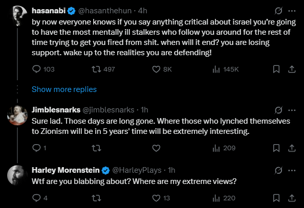View analytics for hasanabi's 145K views
Image resolution: width=304 pixels, height=208 pixels.
coord(216,69)
